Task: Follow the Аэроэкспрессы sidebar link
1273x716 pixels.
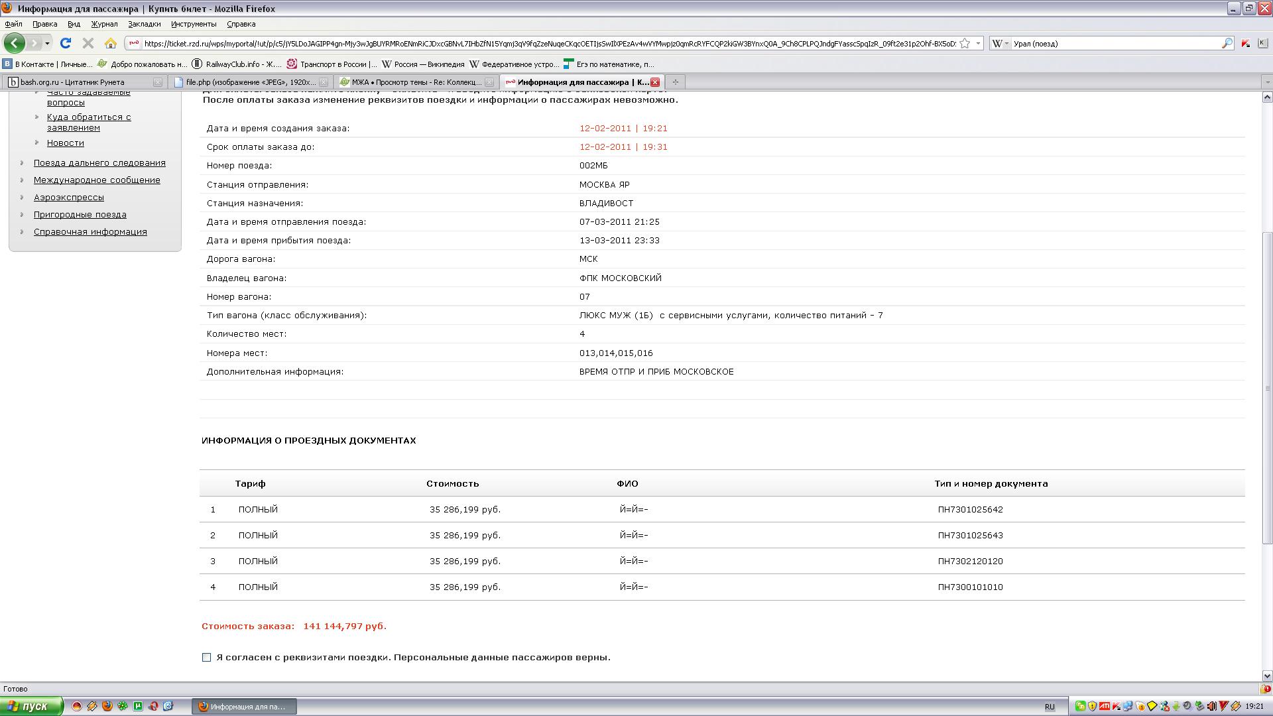Action: point(68,198)
